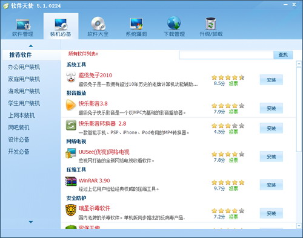Screen dimensions: 303x238
Task: Click the 快乐影音3.8 orange play icon
Action: click(x=71, y=105)
